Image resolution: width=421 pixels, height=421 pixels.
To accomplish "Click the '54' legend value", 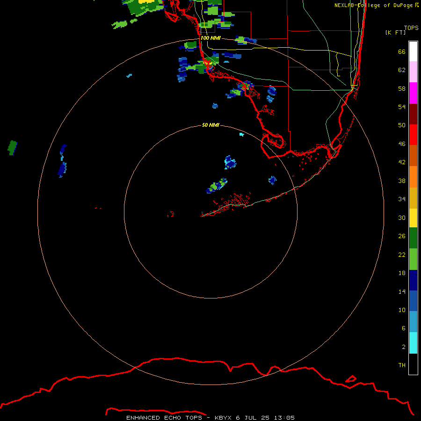I will (402, 107).
